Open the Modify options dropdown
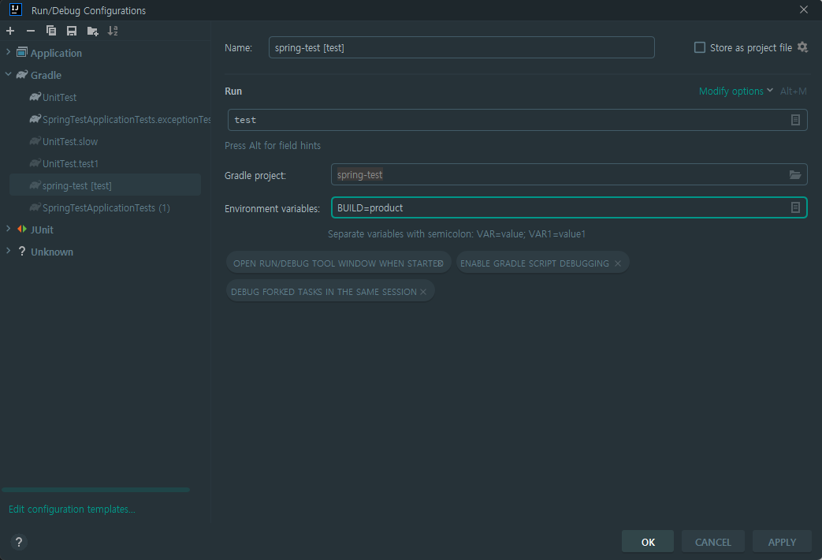Screen dimensions: 822x560 pos(736,91)
